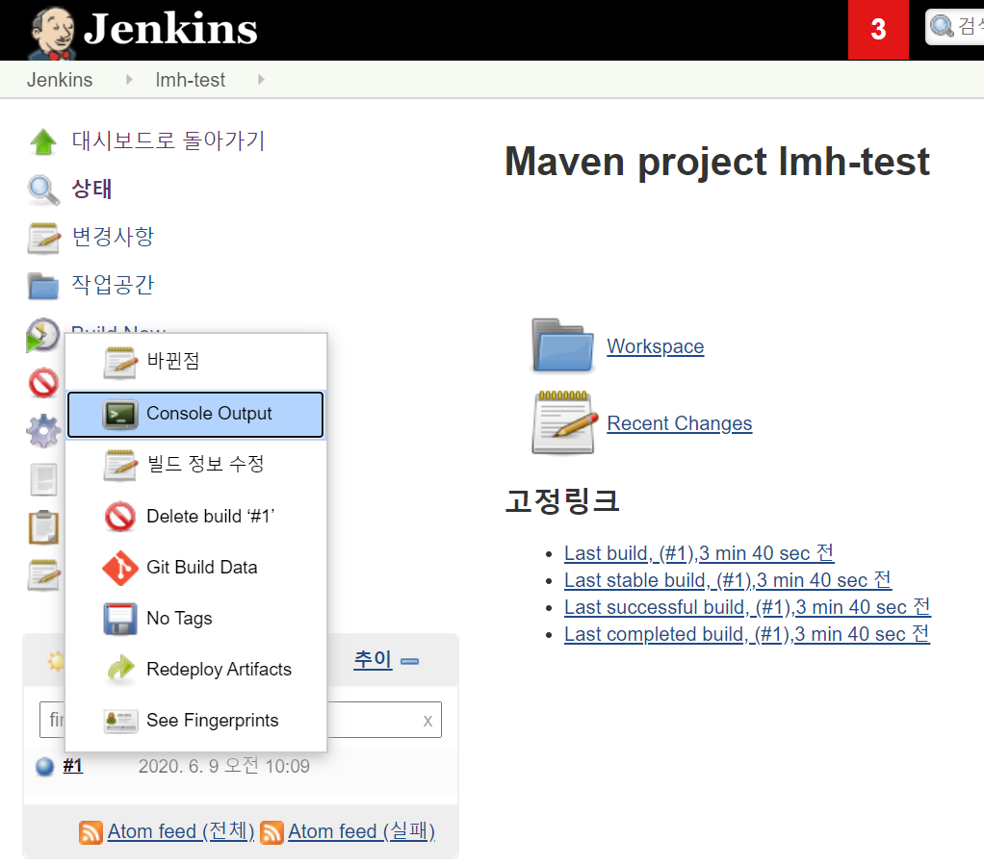This screenshot has width=984, height=865.
Task: Select No Tags from the context menu
Action: click(x=195, y=619)
